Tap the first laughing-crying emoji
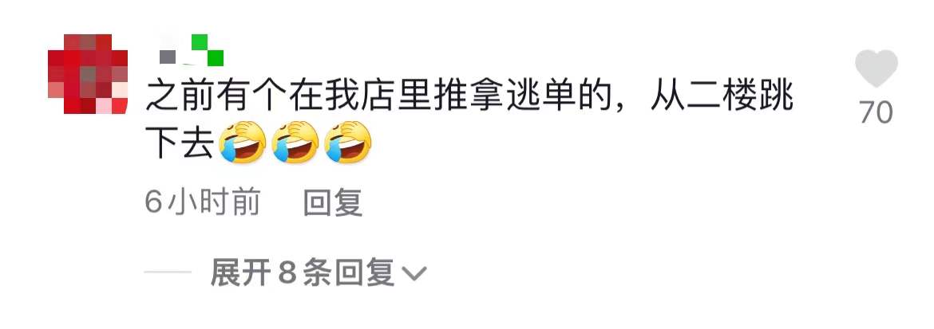934x329 pixels. tap(243, 142)
